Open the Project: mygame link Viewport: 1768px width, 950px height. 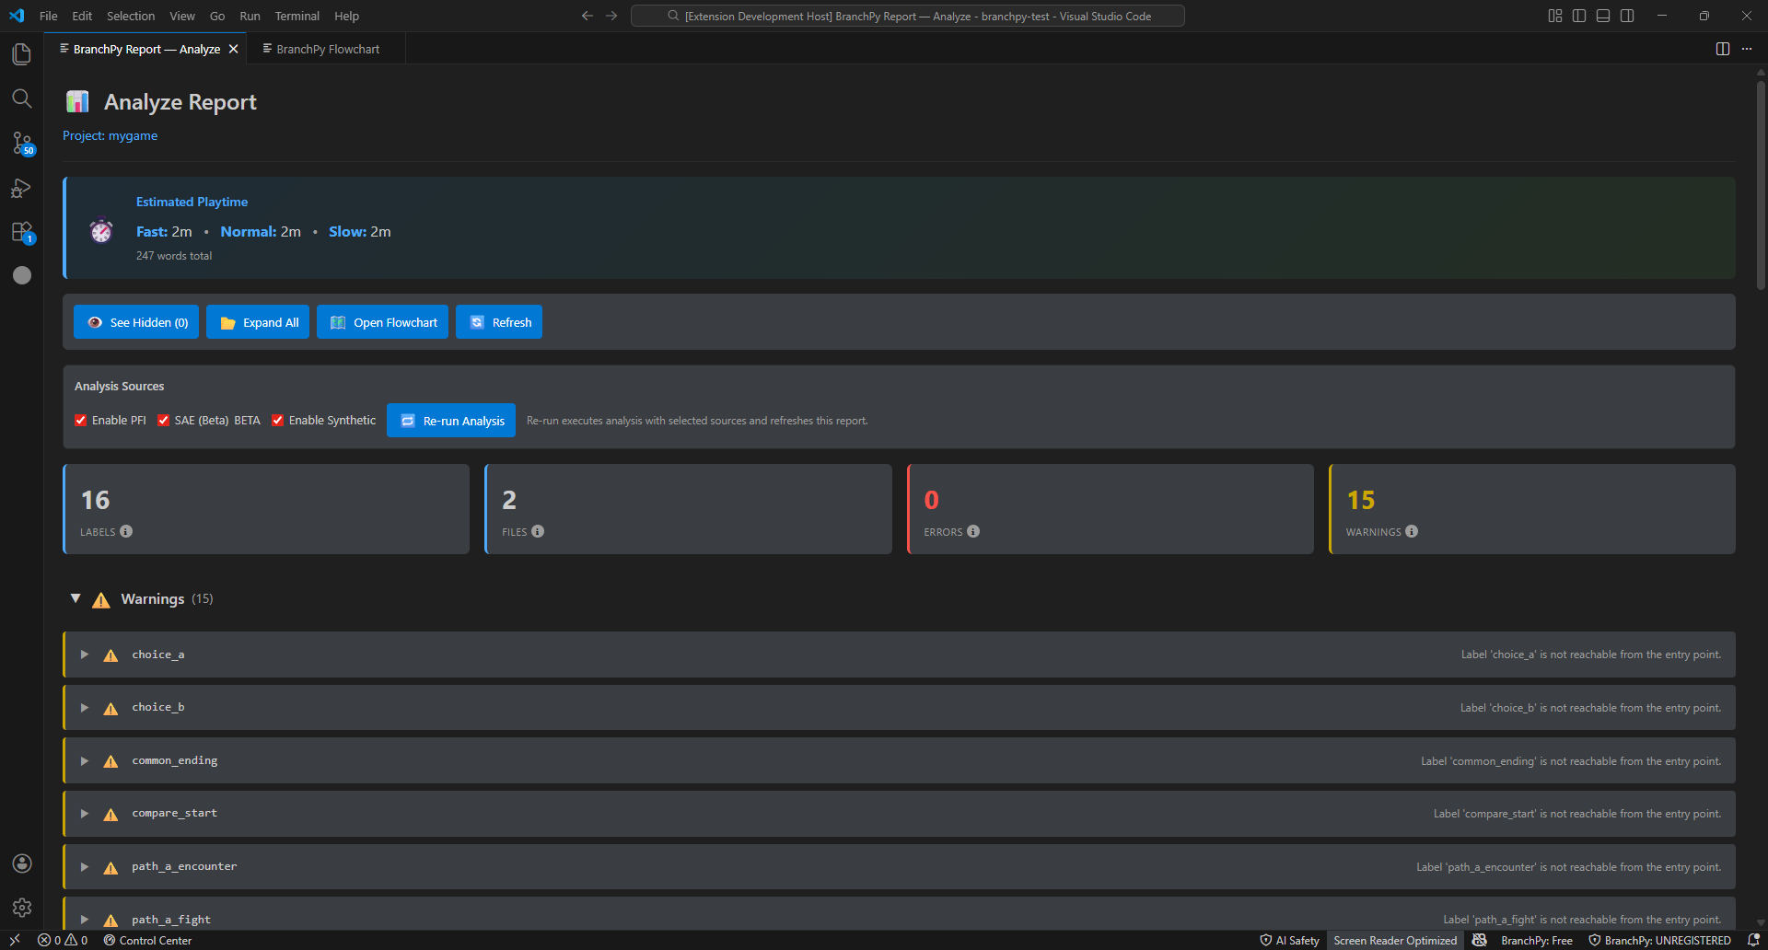[110, 135]
